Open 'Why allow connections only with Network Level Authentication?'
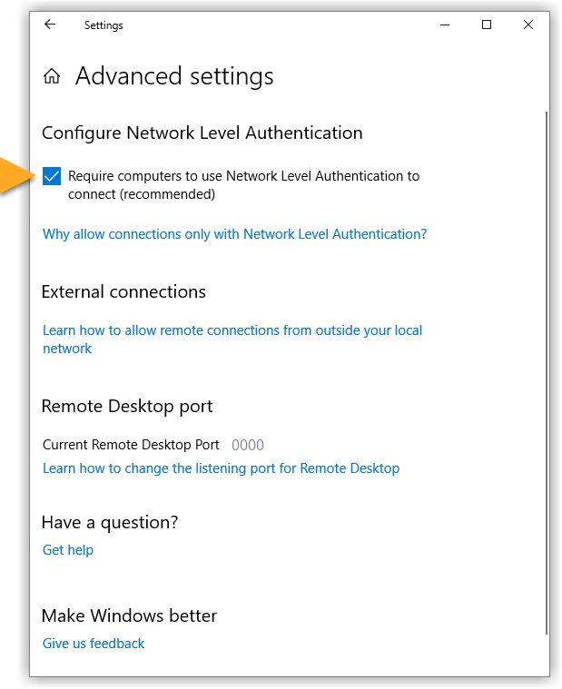 [x=234, y=234]
